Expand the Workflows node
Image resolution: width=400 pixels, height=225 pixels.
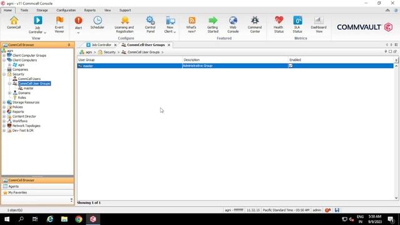coord(4,121)
